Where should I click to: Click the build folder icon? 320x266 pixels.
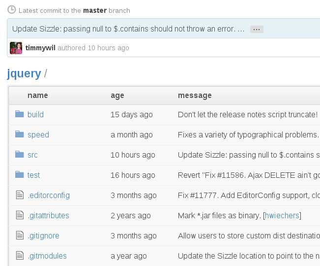pos(19,114)
